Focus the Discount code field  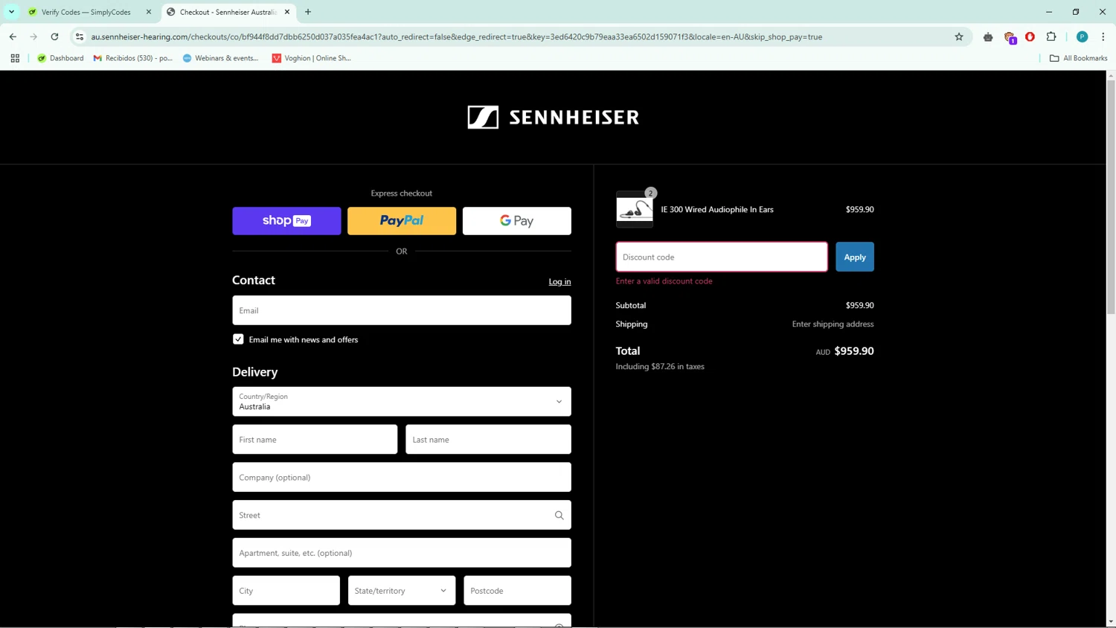[x=722, y=257]
